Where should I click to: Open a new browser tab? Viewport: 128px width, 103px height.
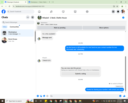[53, 2]
